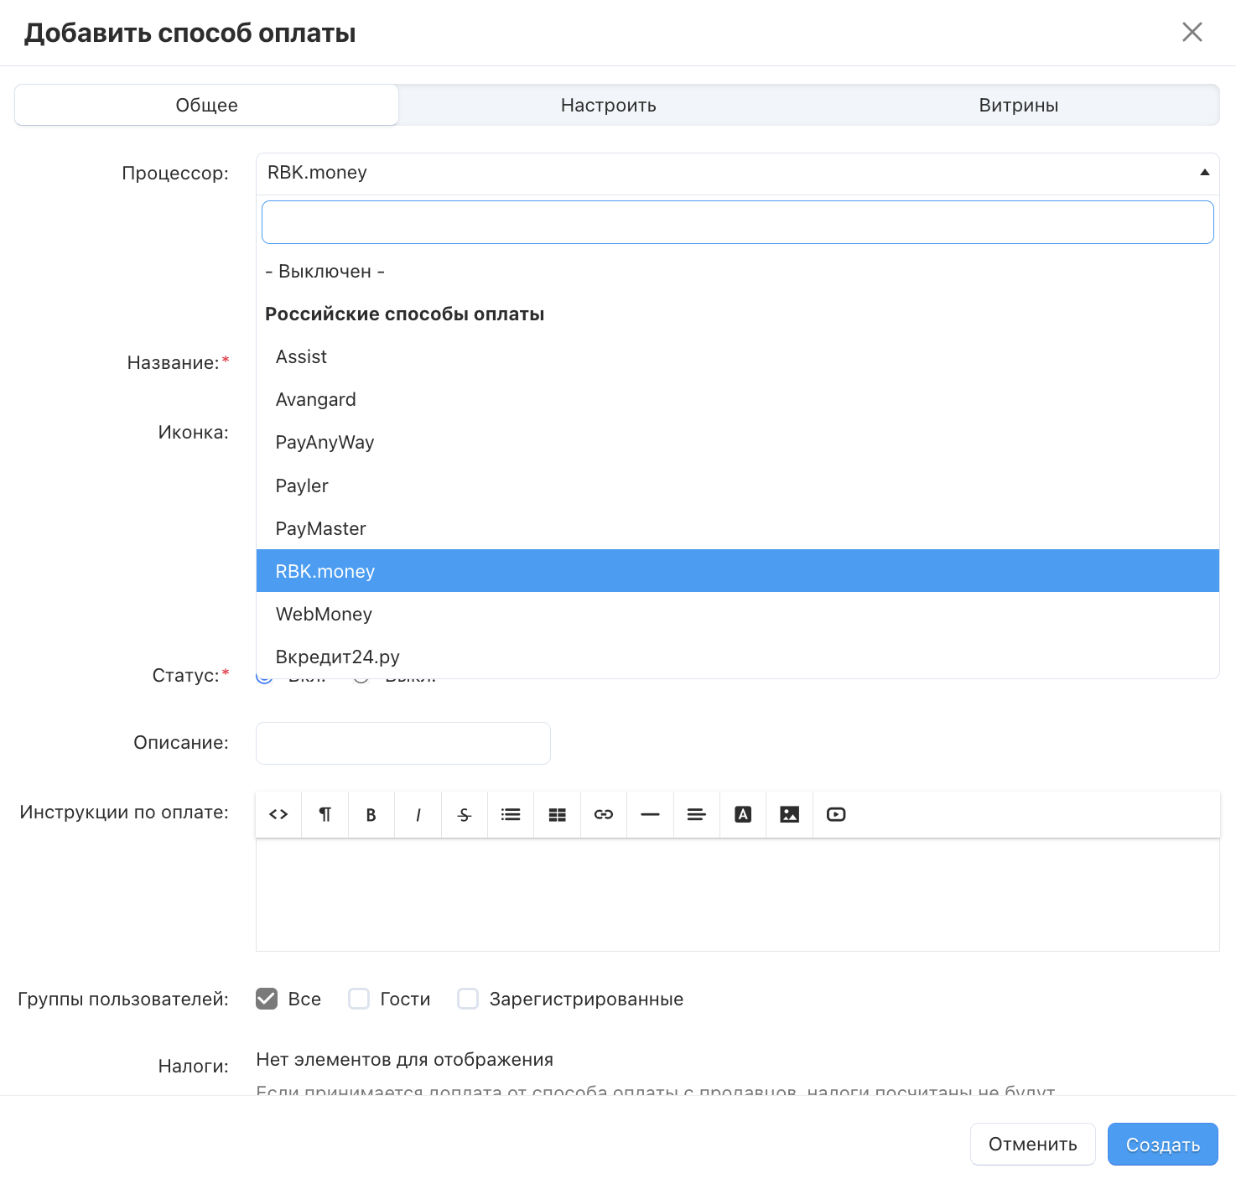Click into the processor search field
This screenshot has width=1236, height=1189.
(737, 222)
